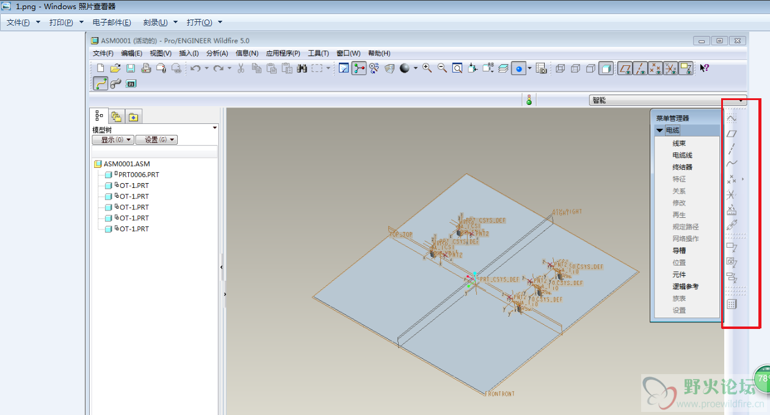Open 电子邮件(E) in Windows Photo Viewer

(112, 23)
